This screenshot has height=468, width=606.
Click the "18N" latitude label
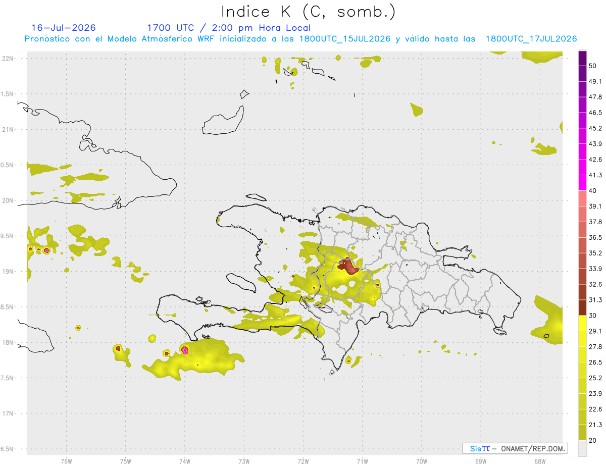pyautogui.click(x=8, y=343)
